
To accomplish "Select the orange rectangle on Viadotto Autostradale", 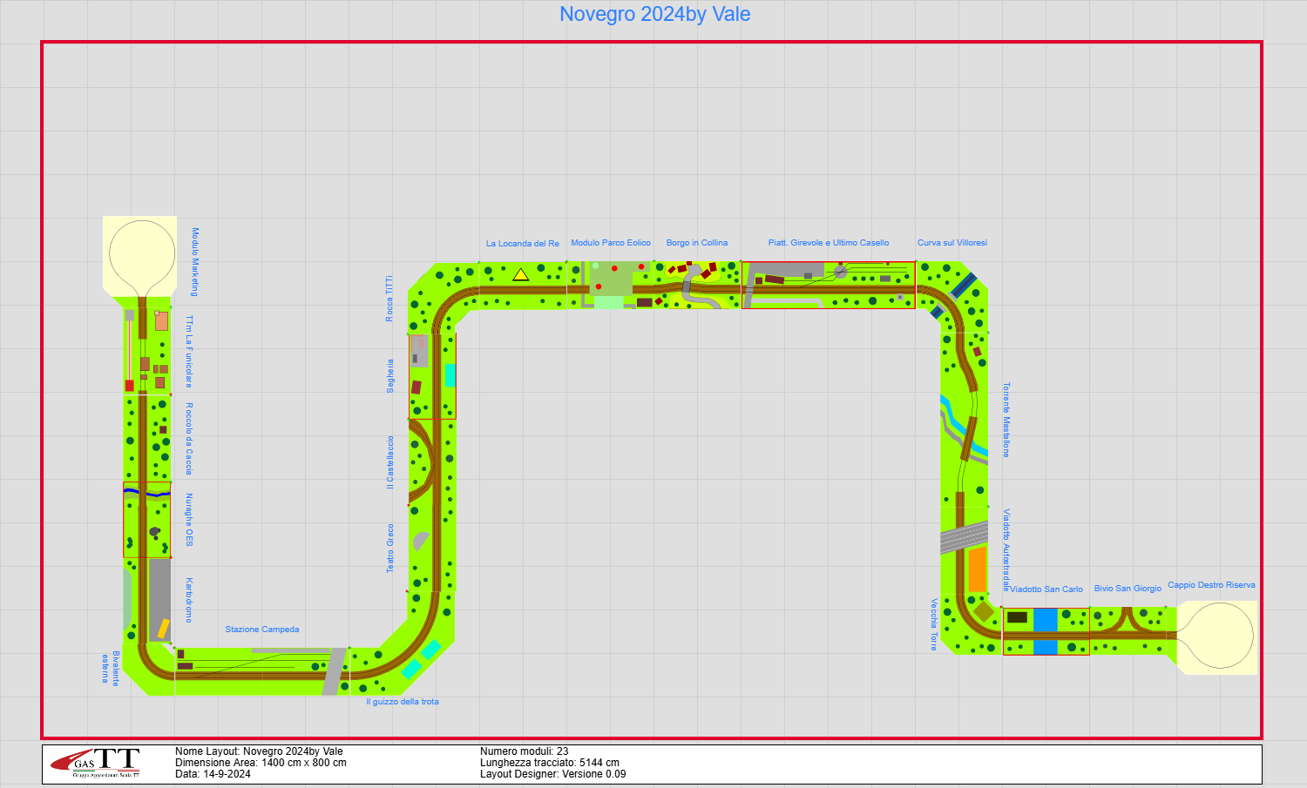I will point(977,569).
